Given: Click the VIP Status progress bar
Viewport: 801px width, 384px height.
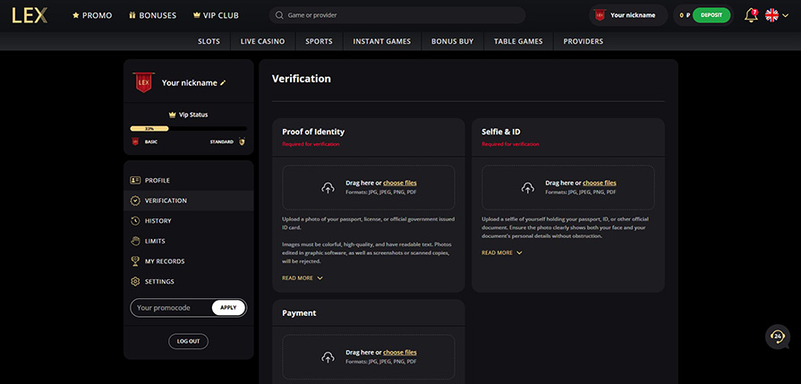Looking at the screenshot, I should tap(188, 129).
